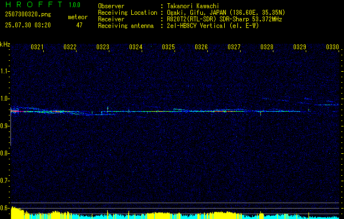Click time marker 0329

click(300, 47)
